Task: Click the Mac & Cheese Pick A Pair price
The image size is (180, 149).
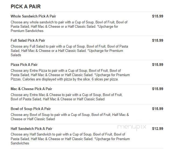Action: click(x=157, y=89)
